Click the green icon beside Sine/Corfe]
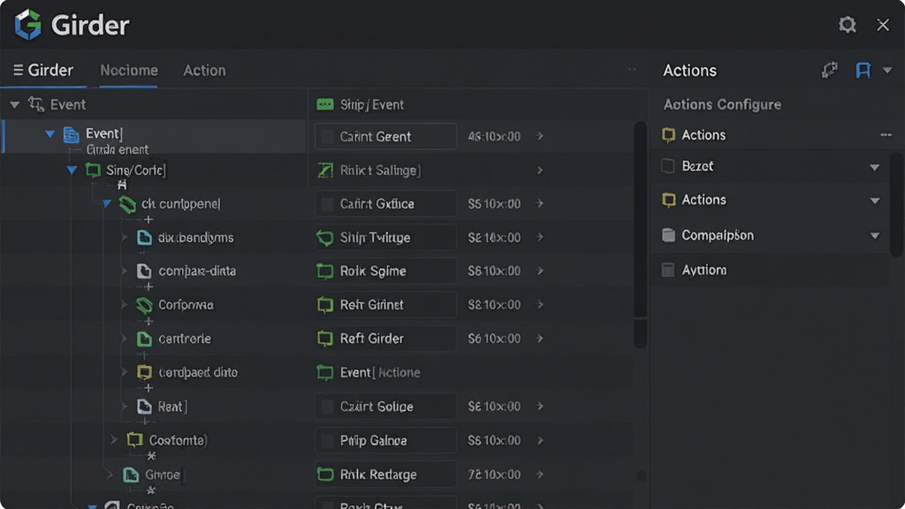Screen dimensions: 905x509 click(x=93, y=171)
